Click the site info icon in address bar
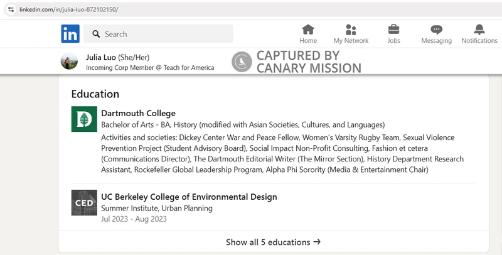The width and height of the screenshot is (502, 255). pyautogui.click(x=11, y=9)
